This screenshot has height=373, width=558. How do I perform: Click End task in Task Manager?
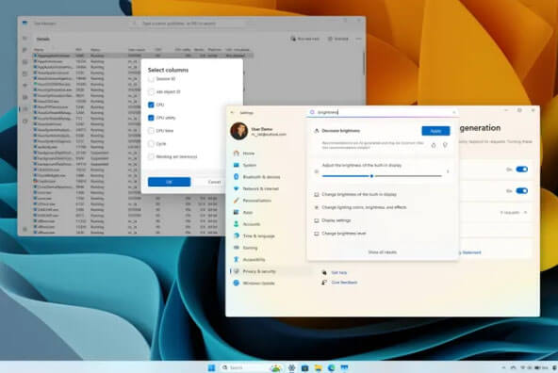[338, 39]
